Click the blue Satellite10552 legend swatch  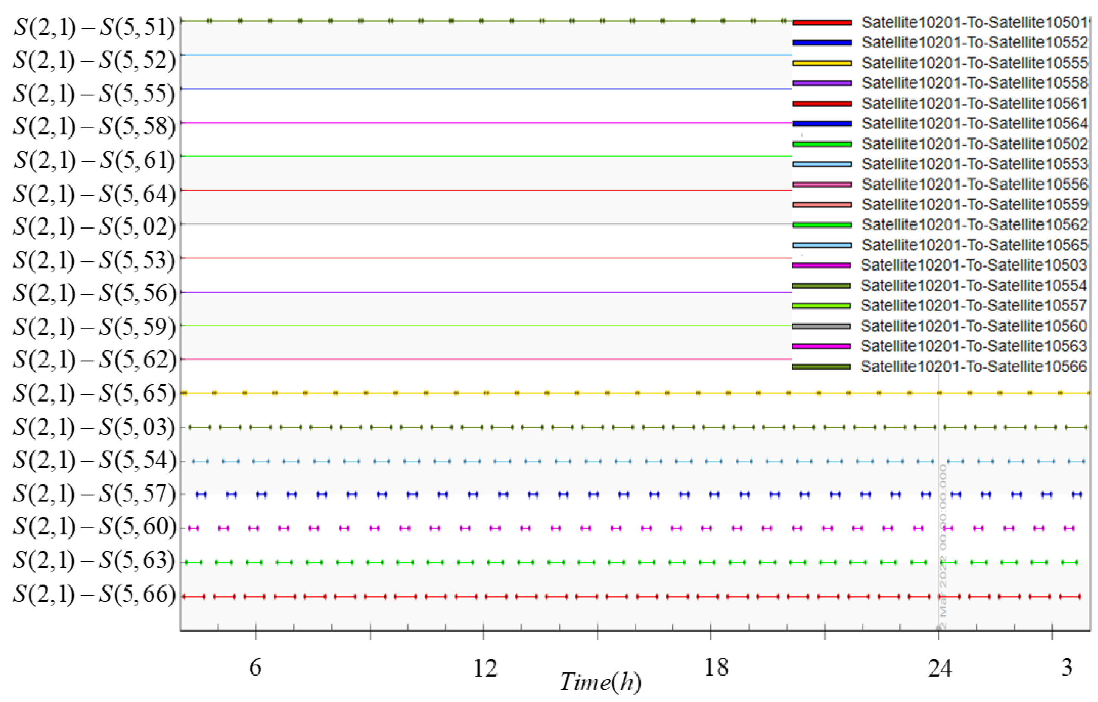[822, 43]
